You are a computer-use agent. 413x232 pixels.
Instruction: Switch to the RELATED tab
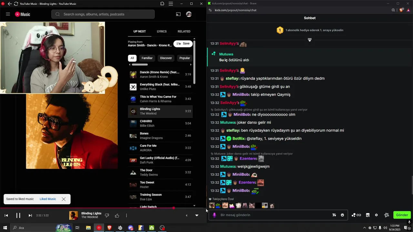pyautogui.click(x=184, y=31)
